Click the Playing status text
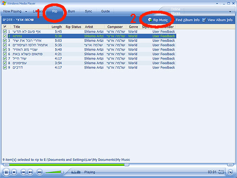This screenshot has width=237, height=178. click(90, 172)
